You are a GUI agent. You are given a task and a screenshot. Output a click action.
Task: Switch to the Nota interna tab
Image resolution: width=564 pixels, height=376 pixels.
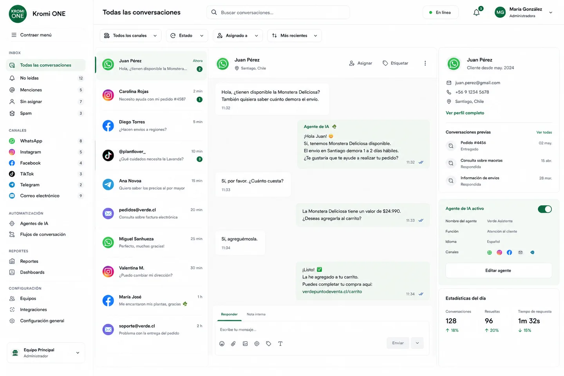pyautogui.click(x=256, y=314)
